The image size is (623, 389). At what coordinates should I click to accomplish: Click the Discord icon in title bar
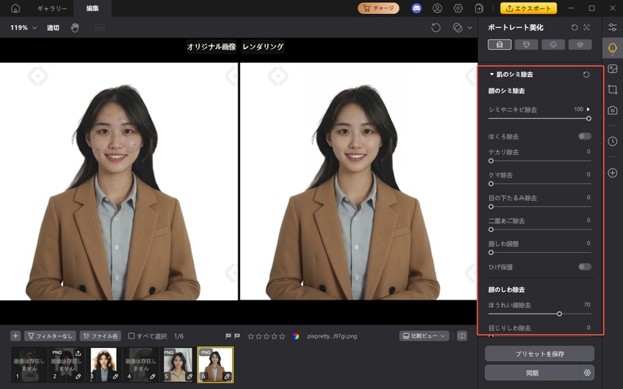pos(417,9)
